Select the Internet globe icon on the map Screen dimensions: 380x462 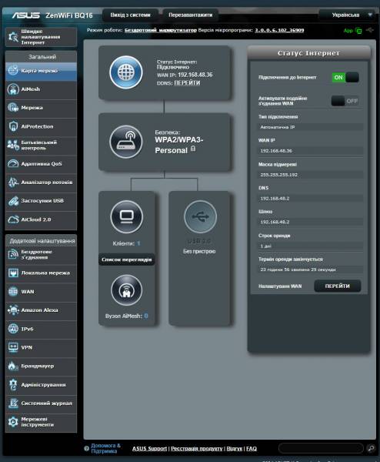point(126,72)
